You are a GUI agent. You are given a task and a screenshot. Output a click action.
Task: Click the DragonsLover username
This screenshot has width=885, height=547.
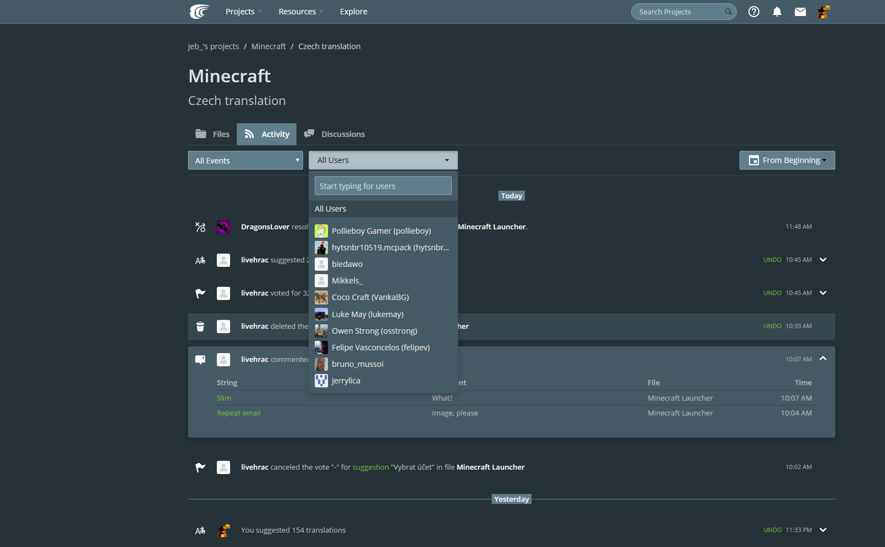265,227
